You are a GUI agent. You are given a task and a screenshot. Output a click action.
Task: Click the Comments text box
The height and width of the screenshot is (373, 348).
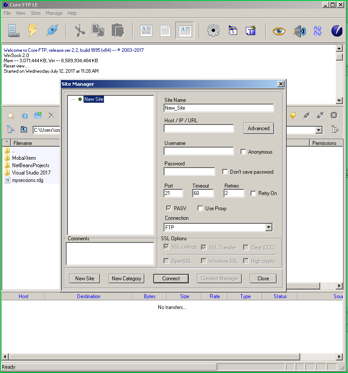click(x=110, y=254)
